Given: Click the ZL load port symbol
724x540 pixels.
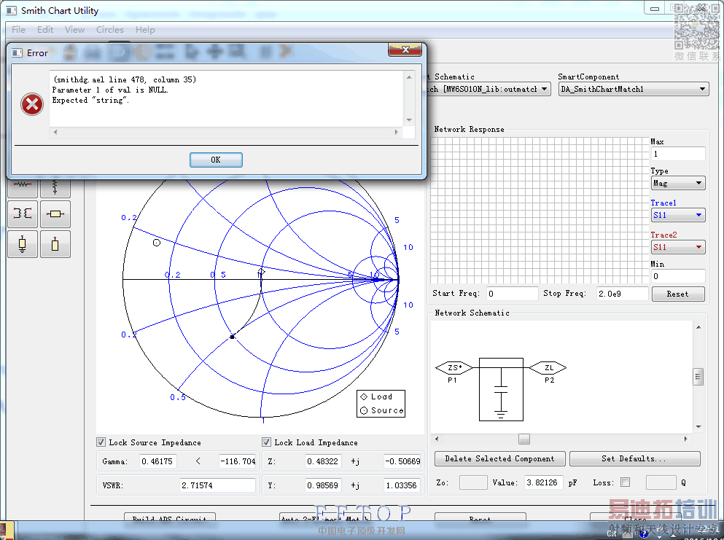Looking at the screenshot, I should pyautogui.click(x=547, y=368).
